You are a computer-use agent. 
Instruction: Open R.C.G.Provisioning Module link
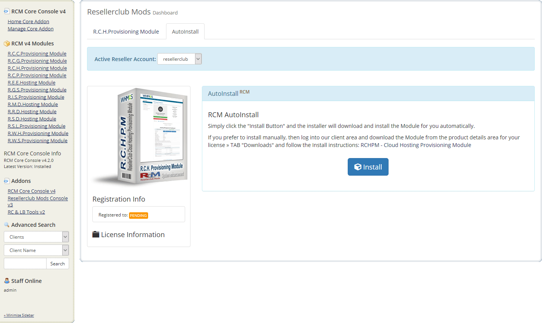(37, 61)
